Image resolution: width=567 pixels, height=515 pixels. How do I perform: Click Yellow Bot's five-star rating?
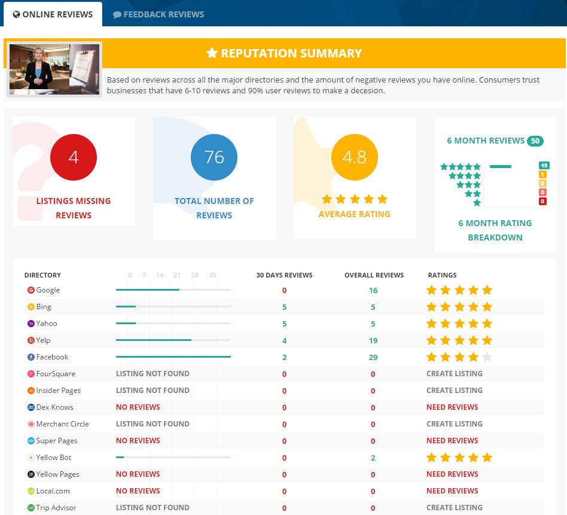459,458
